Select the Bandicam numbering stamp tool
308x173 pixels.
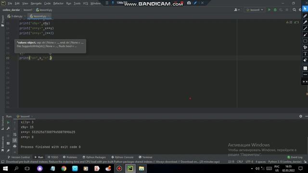point(305,47)
